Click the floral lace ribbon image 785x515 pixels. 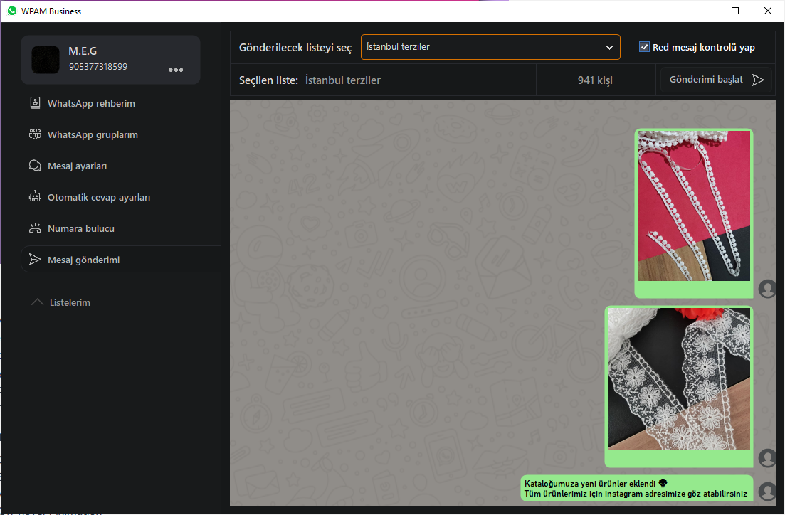[678, 380]
